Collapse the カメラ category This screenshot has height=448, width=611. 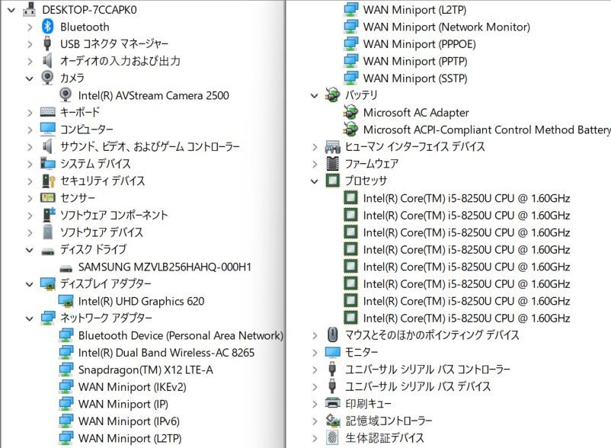click(x=30, y=78)
